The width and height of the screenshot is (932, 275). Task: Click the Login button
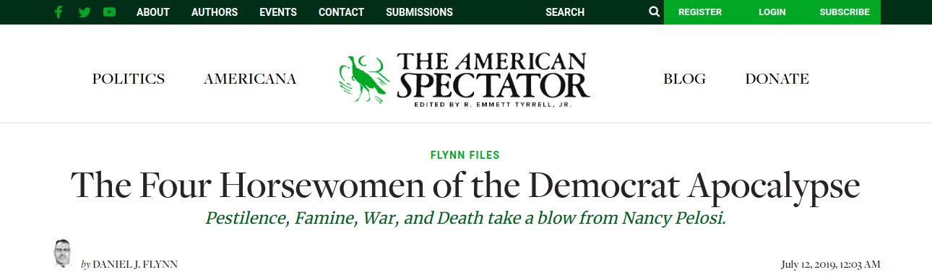pyautogui.click(x=772, y=12)
